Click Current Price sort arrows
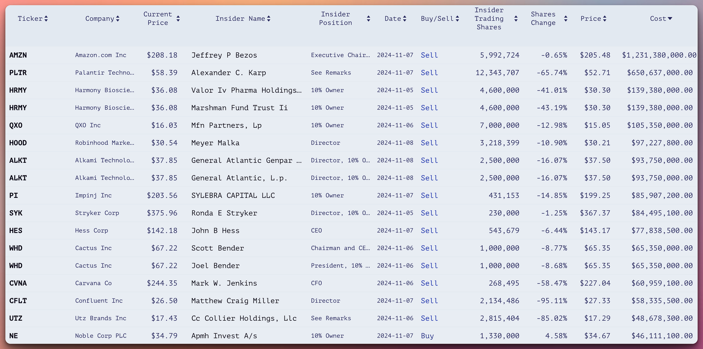 (x=178, y=19)
